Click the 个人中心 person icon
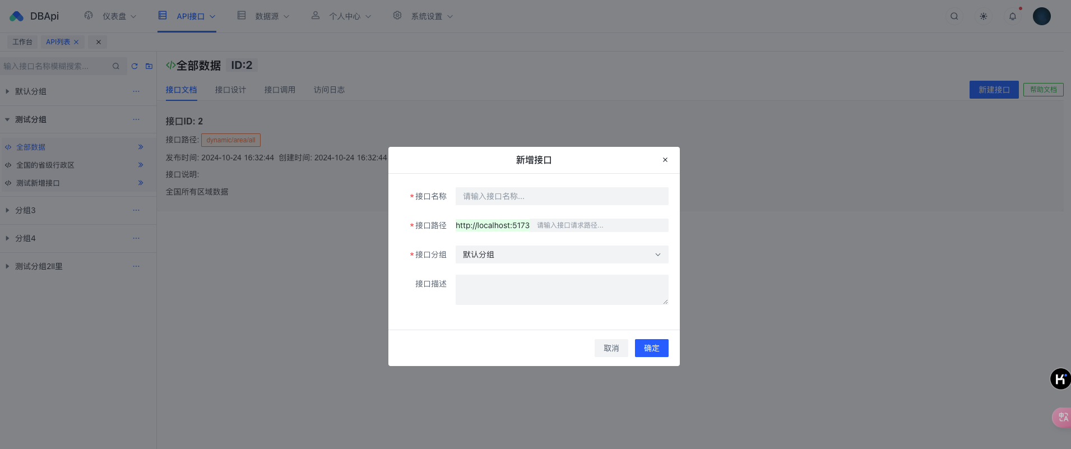Image resolution: width=1071 pixels, height=449 pixels. click(x=316, y=15)
